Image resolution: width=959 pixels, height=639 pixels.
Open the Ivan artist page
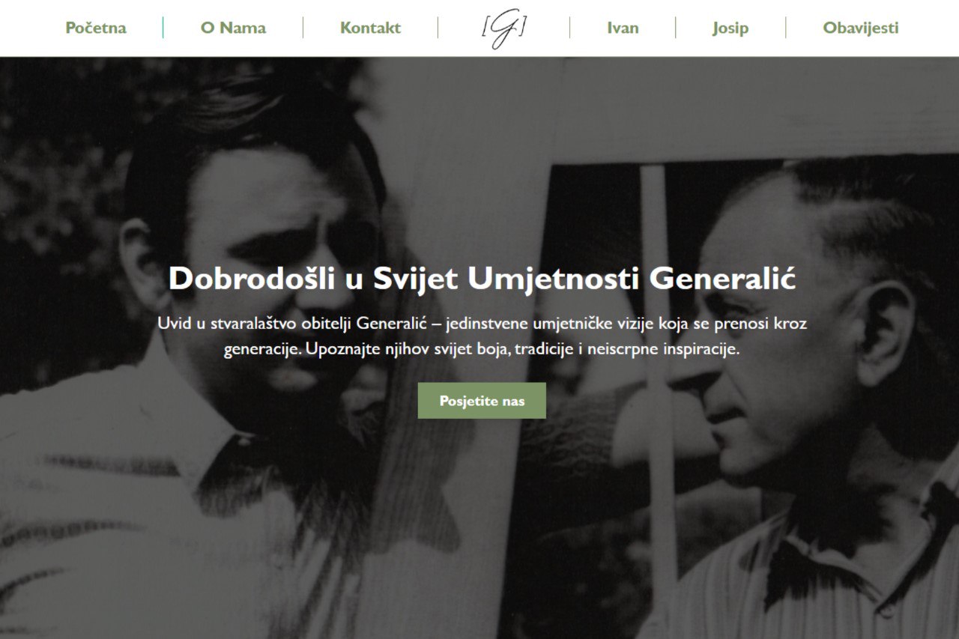[x=623, y=28]
